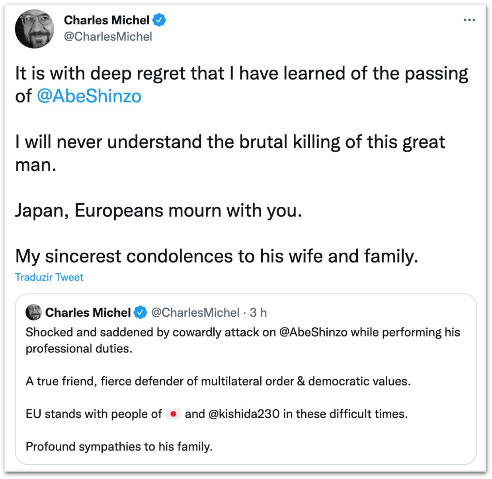
Task: Click the "Japan, Europeans mourn with you" text
Action: (158, 210)
